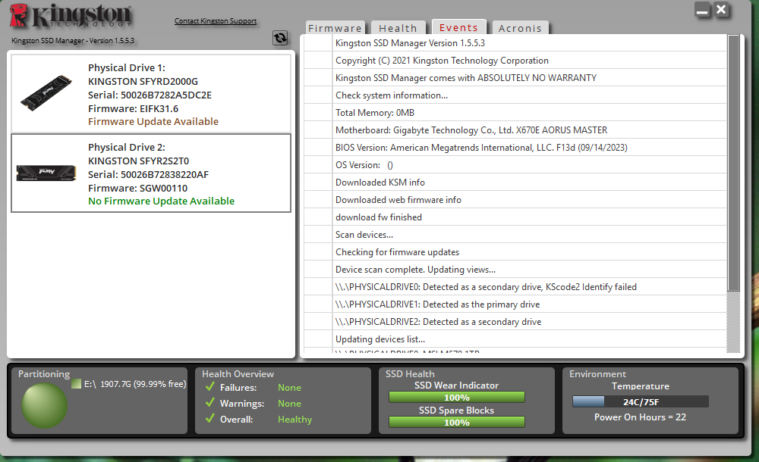Click the Warnings None status value
759x462 pixels.
(x=289, y=404)
